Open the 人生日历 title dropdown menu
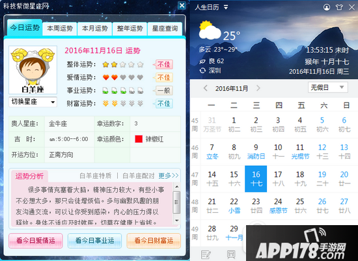The image size is (358, 261). click(x=226, y=7)
